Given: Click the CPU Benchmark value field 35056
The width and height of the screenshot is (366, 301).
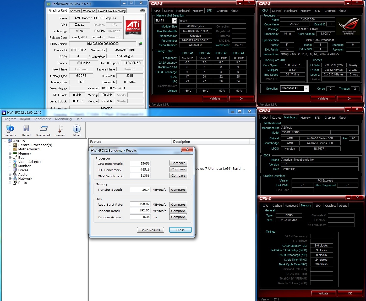Looking at the screenshot, I should (x=140, y=163).
